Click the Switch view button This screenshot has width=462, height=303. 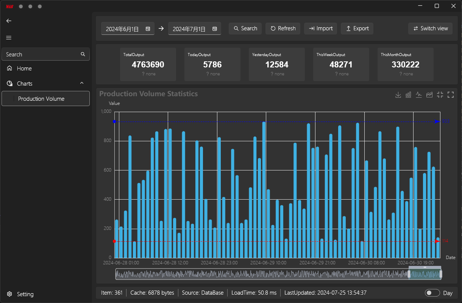[430, 28]
